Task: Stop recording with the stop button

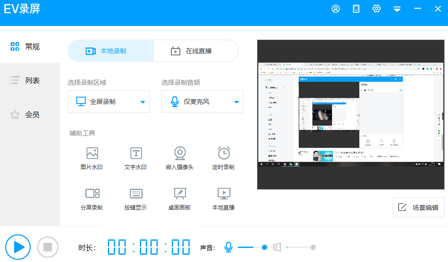Action: point(48,247)
